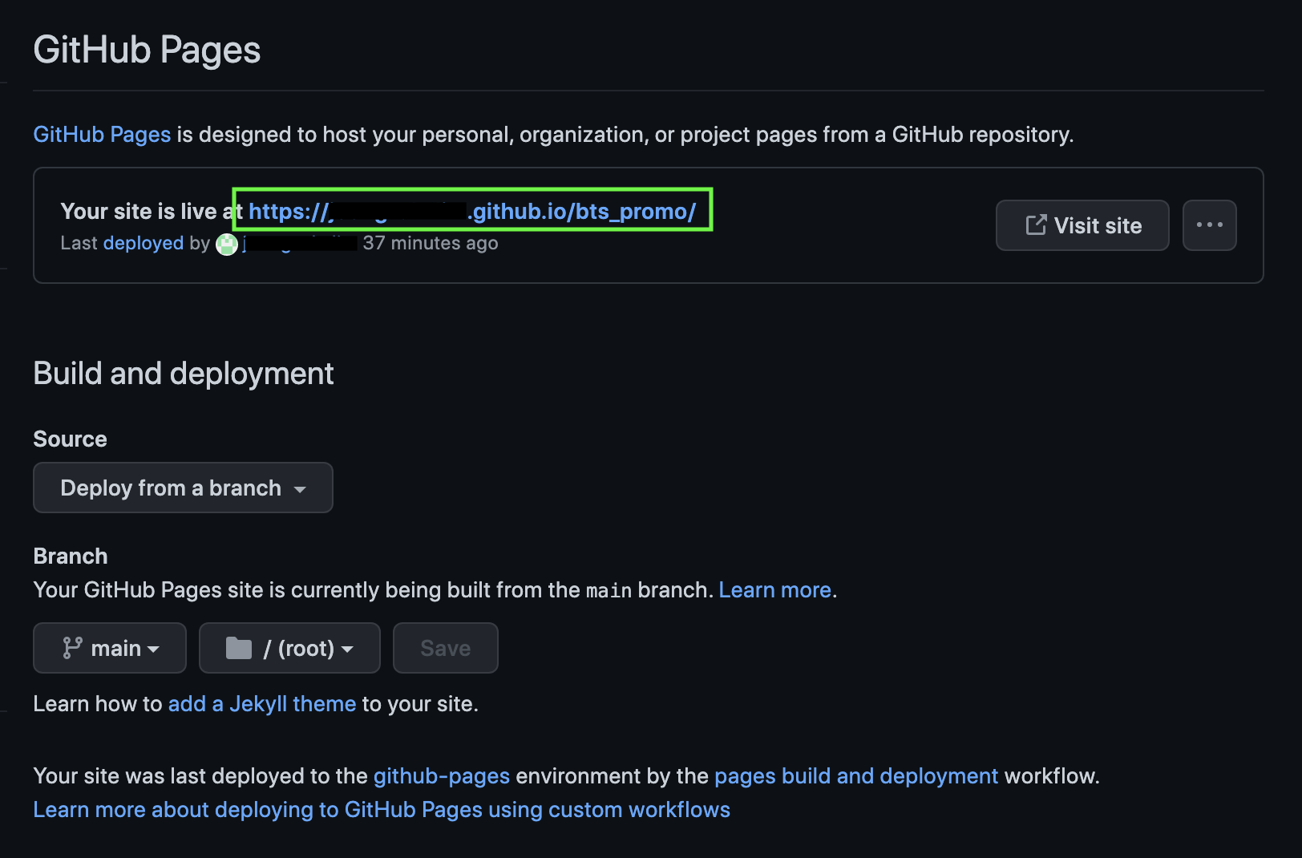Open Learn more about custom workflows link

tap(382, 810)
